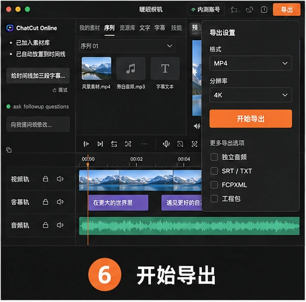Lock the 视频轨 video track
Screen dimensions: 306x302
click(46, 179)
